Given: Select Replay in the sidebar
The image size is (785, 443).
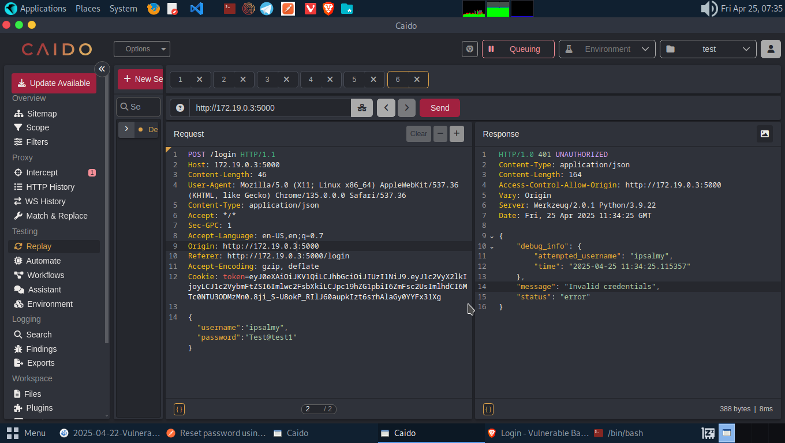Looking at the screenshot, I should tap(54, 246).
